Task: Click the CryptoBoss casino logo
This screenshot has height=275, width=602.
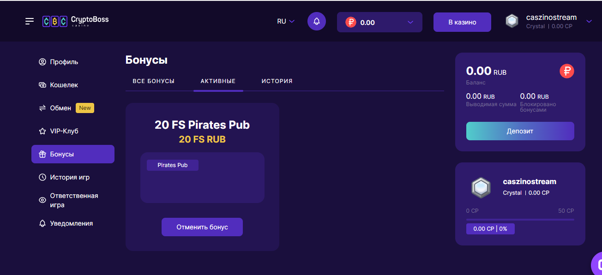Action: (76, 21)
